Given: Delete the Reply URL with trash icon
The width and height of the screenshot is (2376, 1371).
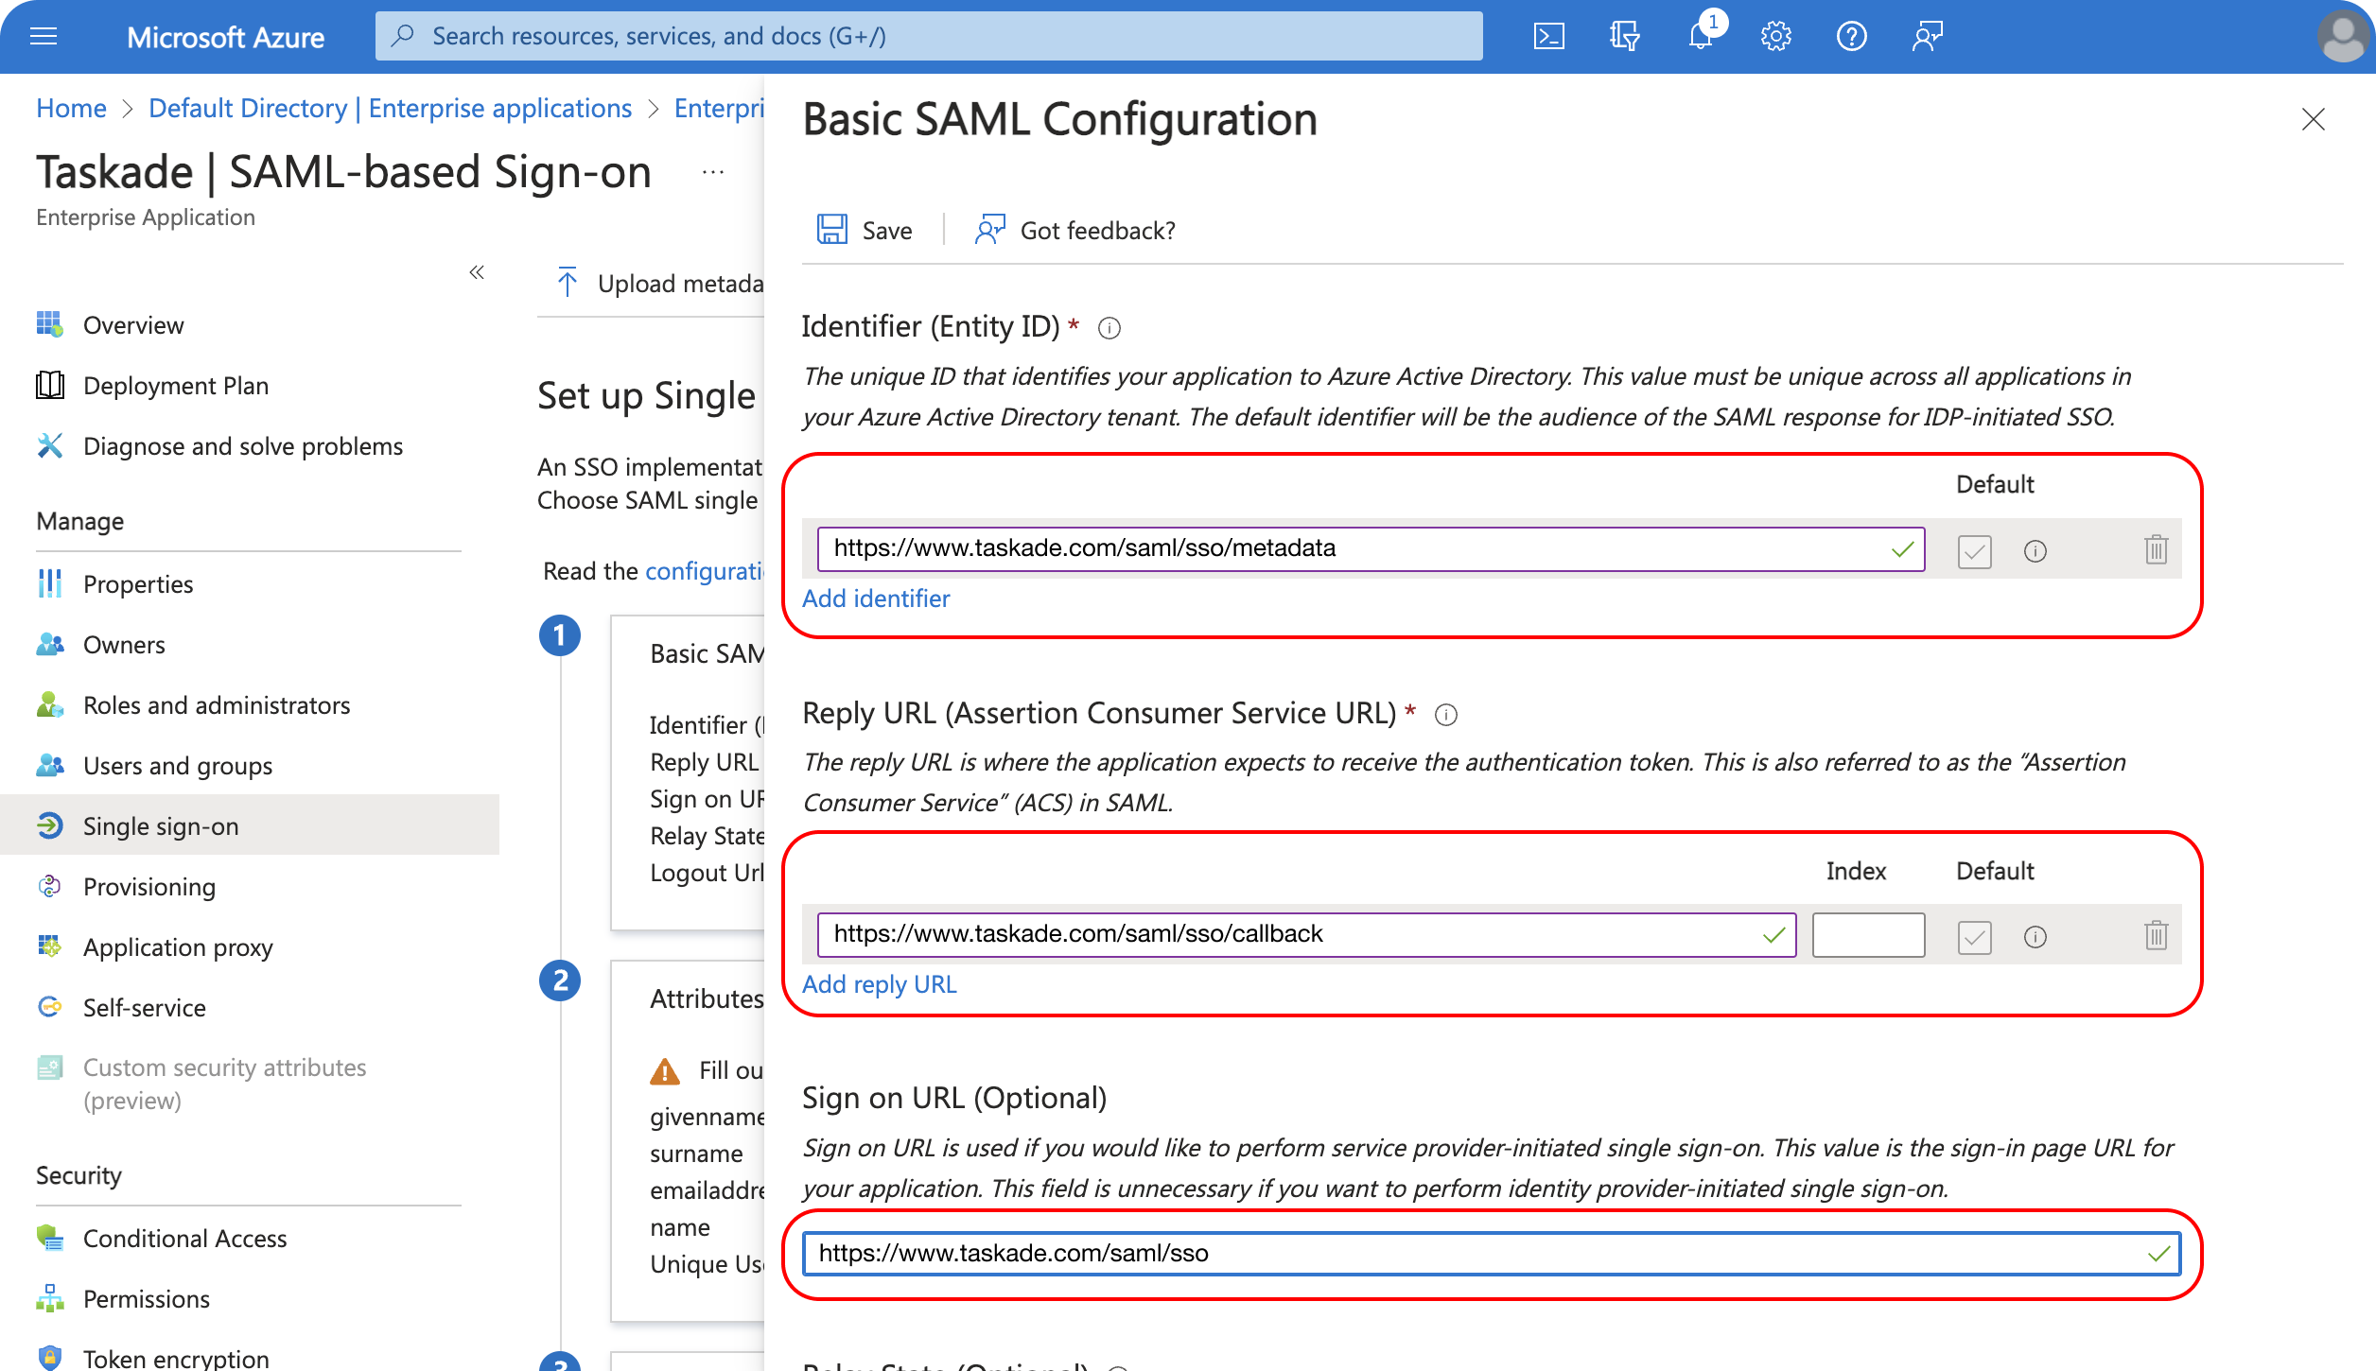Looking at the screenshot, I should click(2156, 935).
